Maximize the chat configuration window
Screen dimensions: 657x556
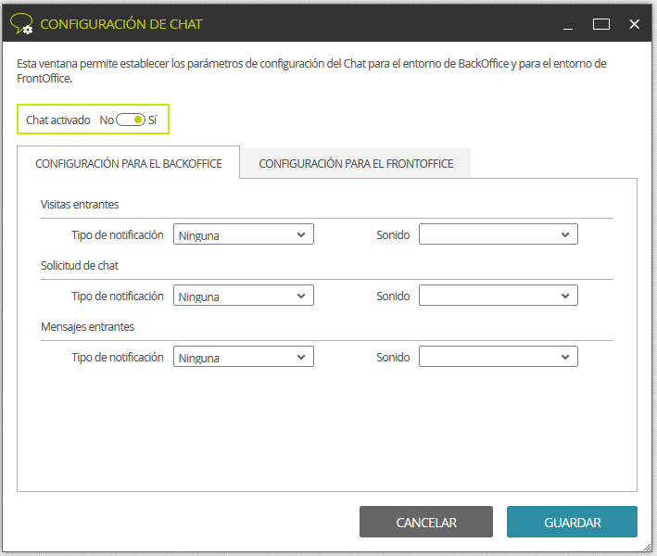(x=600, y=24)
